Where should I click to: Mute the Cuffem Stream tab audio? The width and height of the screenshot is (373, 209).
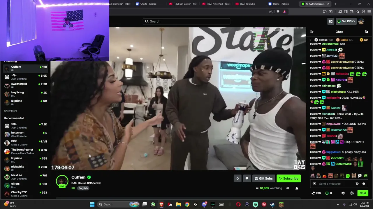tap(307, 4)
